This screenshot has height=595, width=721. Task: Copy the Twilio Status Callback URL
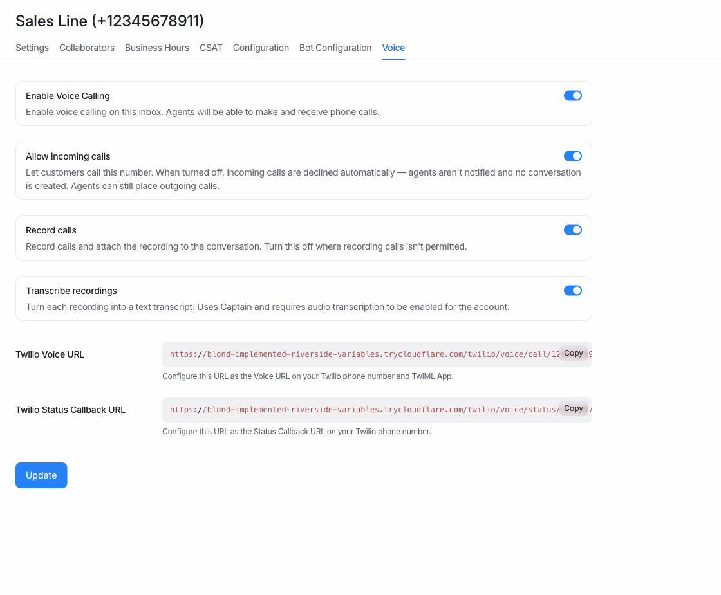(574, 408)
